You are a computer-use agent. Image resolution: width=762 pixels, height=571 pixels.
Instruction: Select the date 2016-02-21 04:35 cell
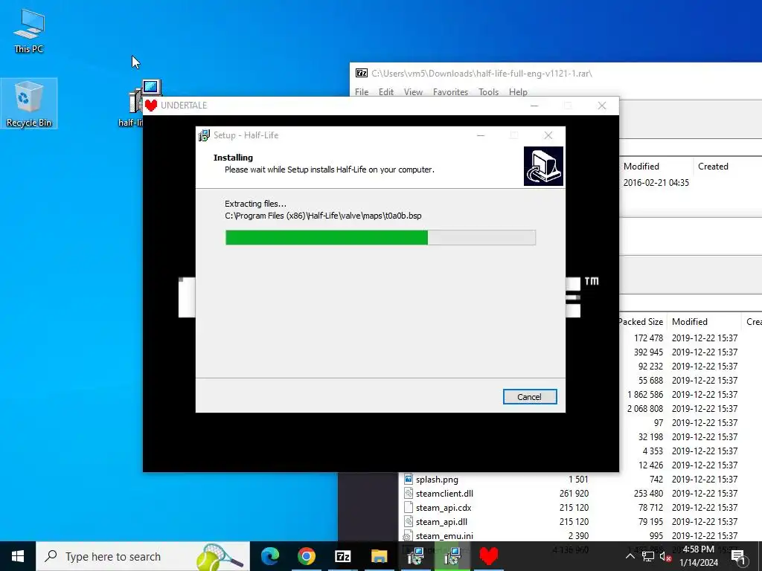click(x=656, y=183)
